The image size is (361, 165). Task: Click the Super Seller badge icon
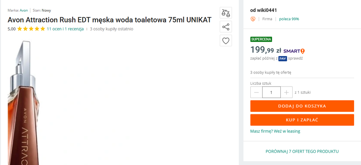click(253, 19)
